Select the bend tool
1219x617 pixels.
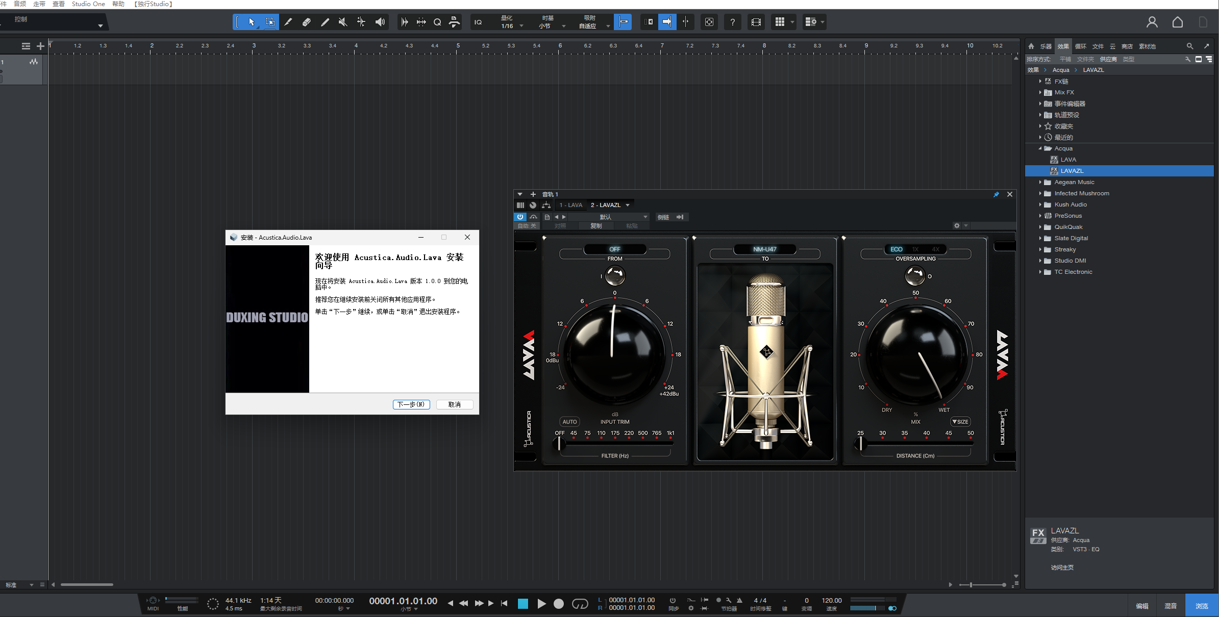(x=361, y=22)
